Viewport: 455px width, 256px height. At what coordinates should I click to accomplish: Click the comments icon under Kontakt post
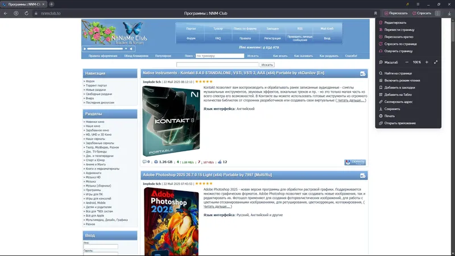point(144,162)
